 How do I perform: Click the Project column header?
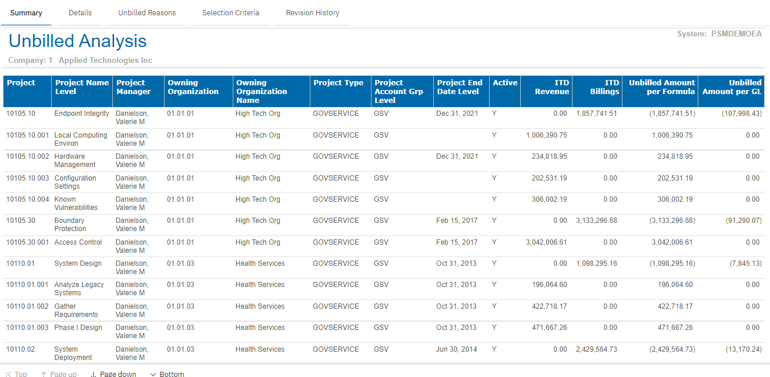(x=21, y=83)
